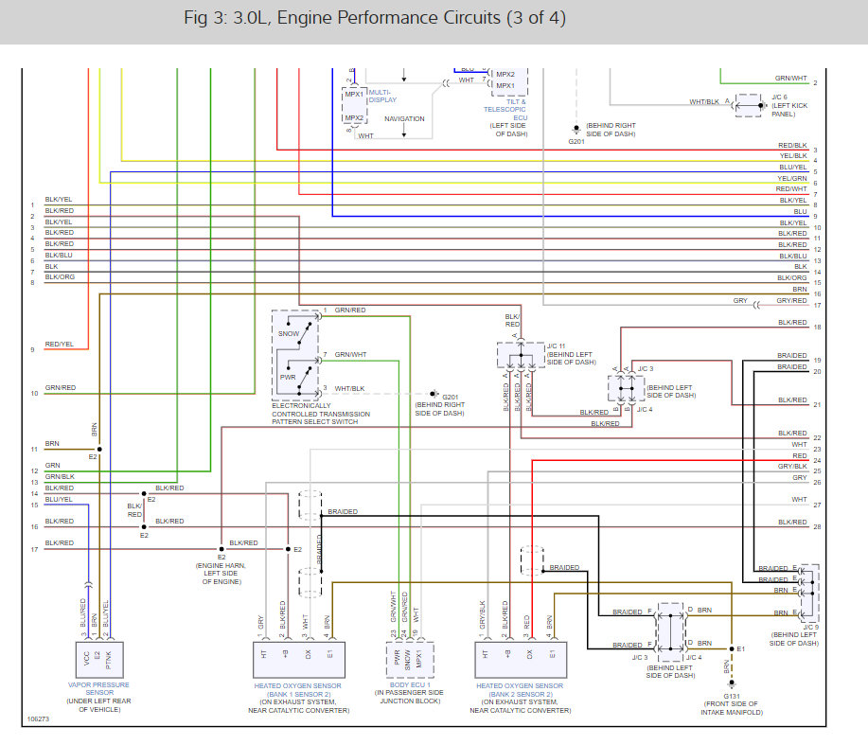Screen dimensions: 868x745
Task: Click the BODY ECU 1 label
Action: tap(410, 684)
